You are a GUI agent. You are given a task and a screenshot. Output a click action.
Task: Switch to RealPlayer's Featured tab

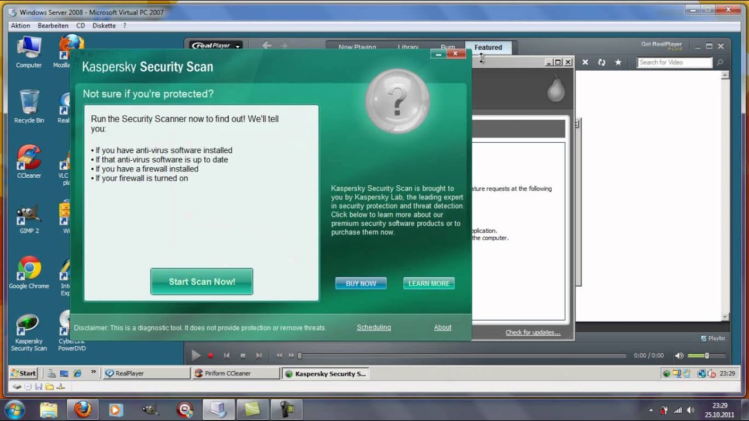488,47
